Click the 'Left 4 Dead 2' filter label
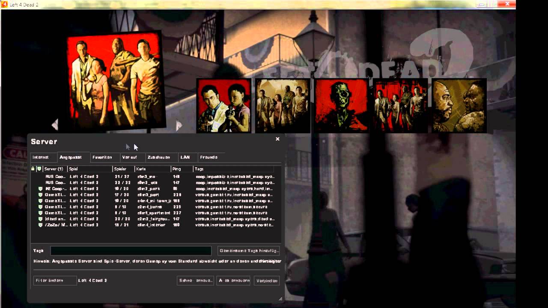Image resolution: width=548 pixels, height=308 pixels. (x=92, y=281)
